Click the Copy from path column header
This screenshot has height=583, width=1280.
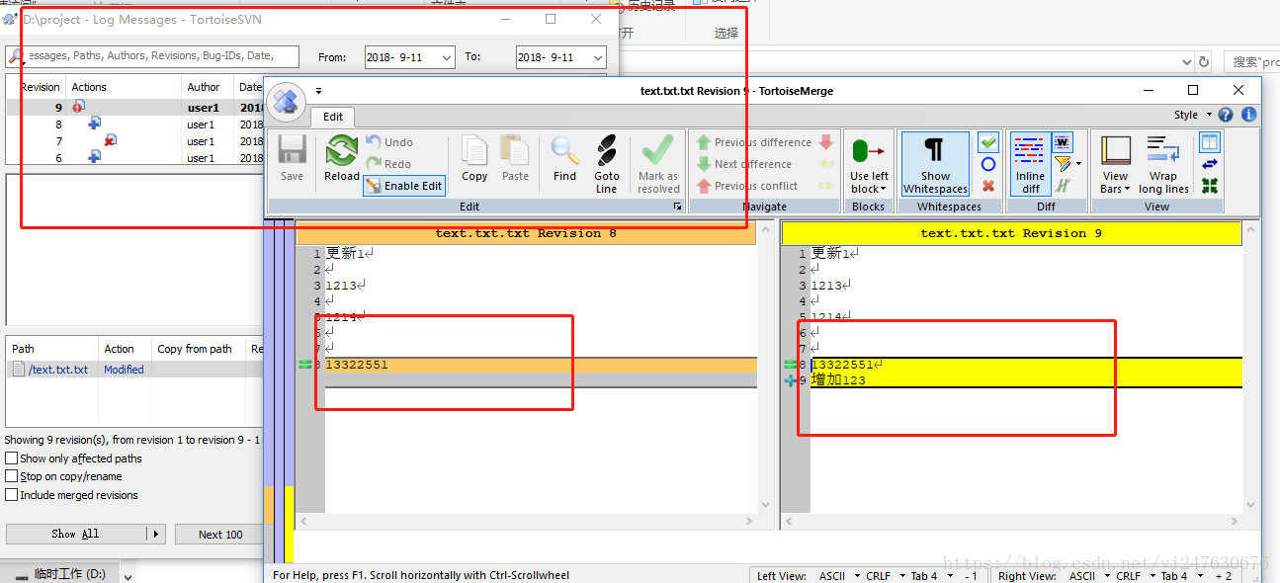[x=200, y=349]
